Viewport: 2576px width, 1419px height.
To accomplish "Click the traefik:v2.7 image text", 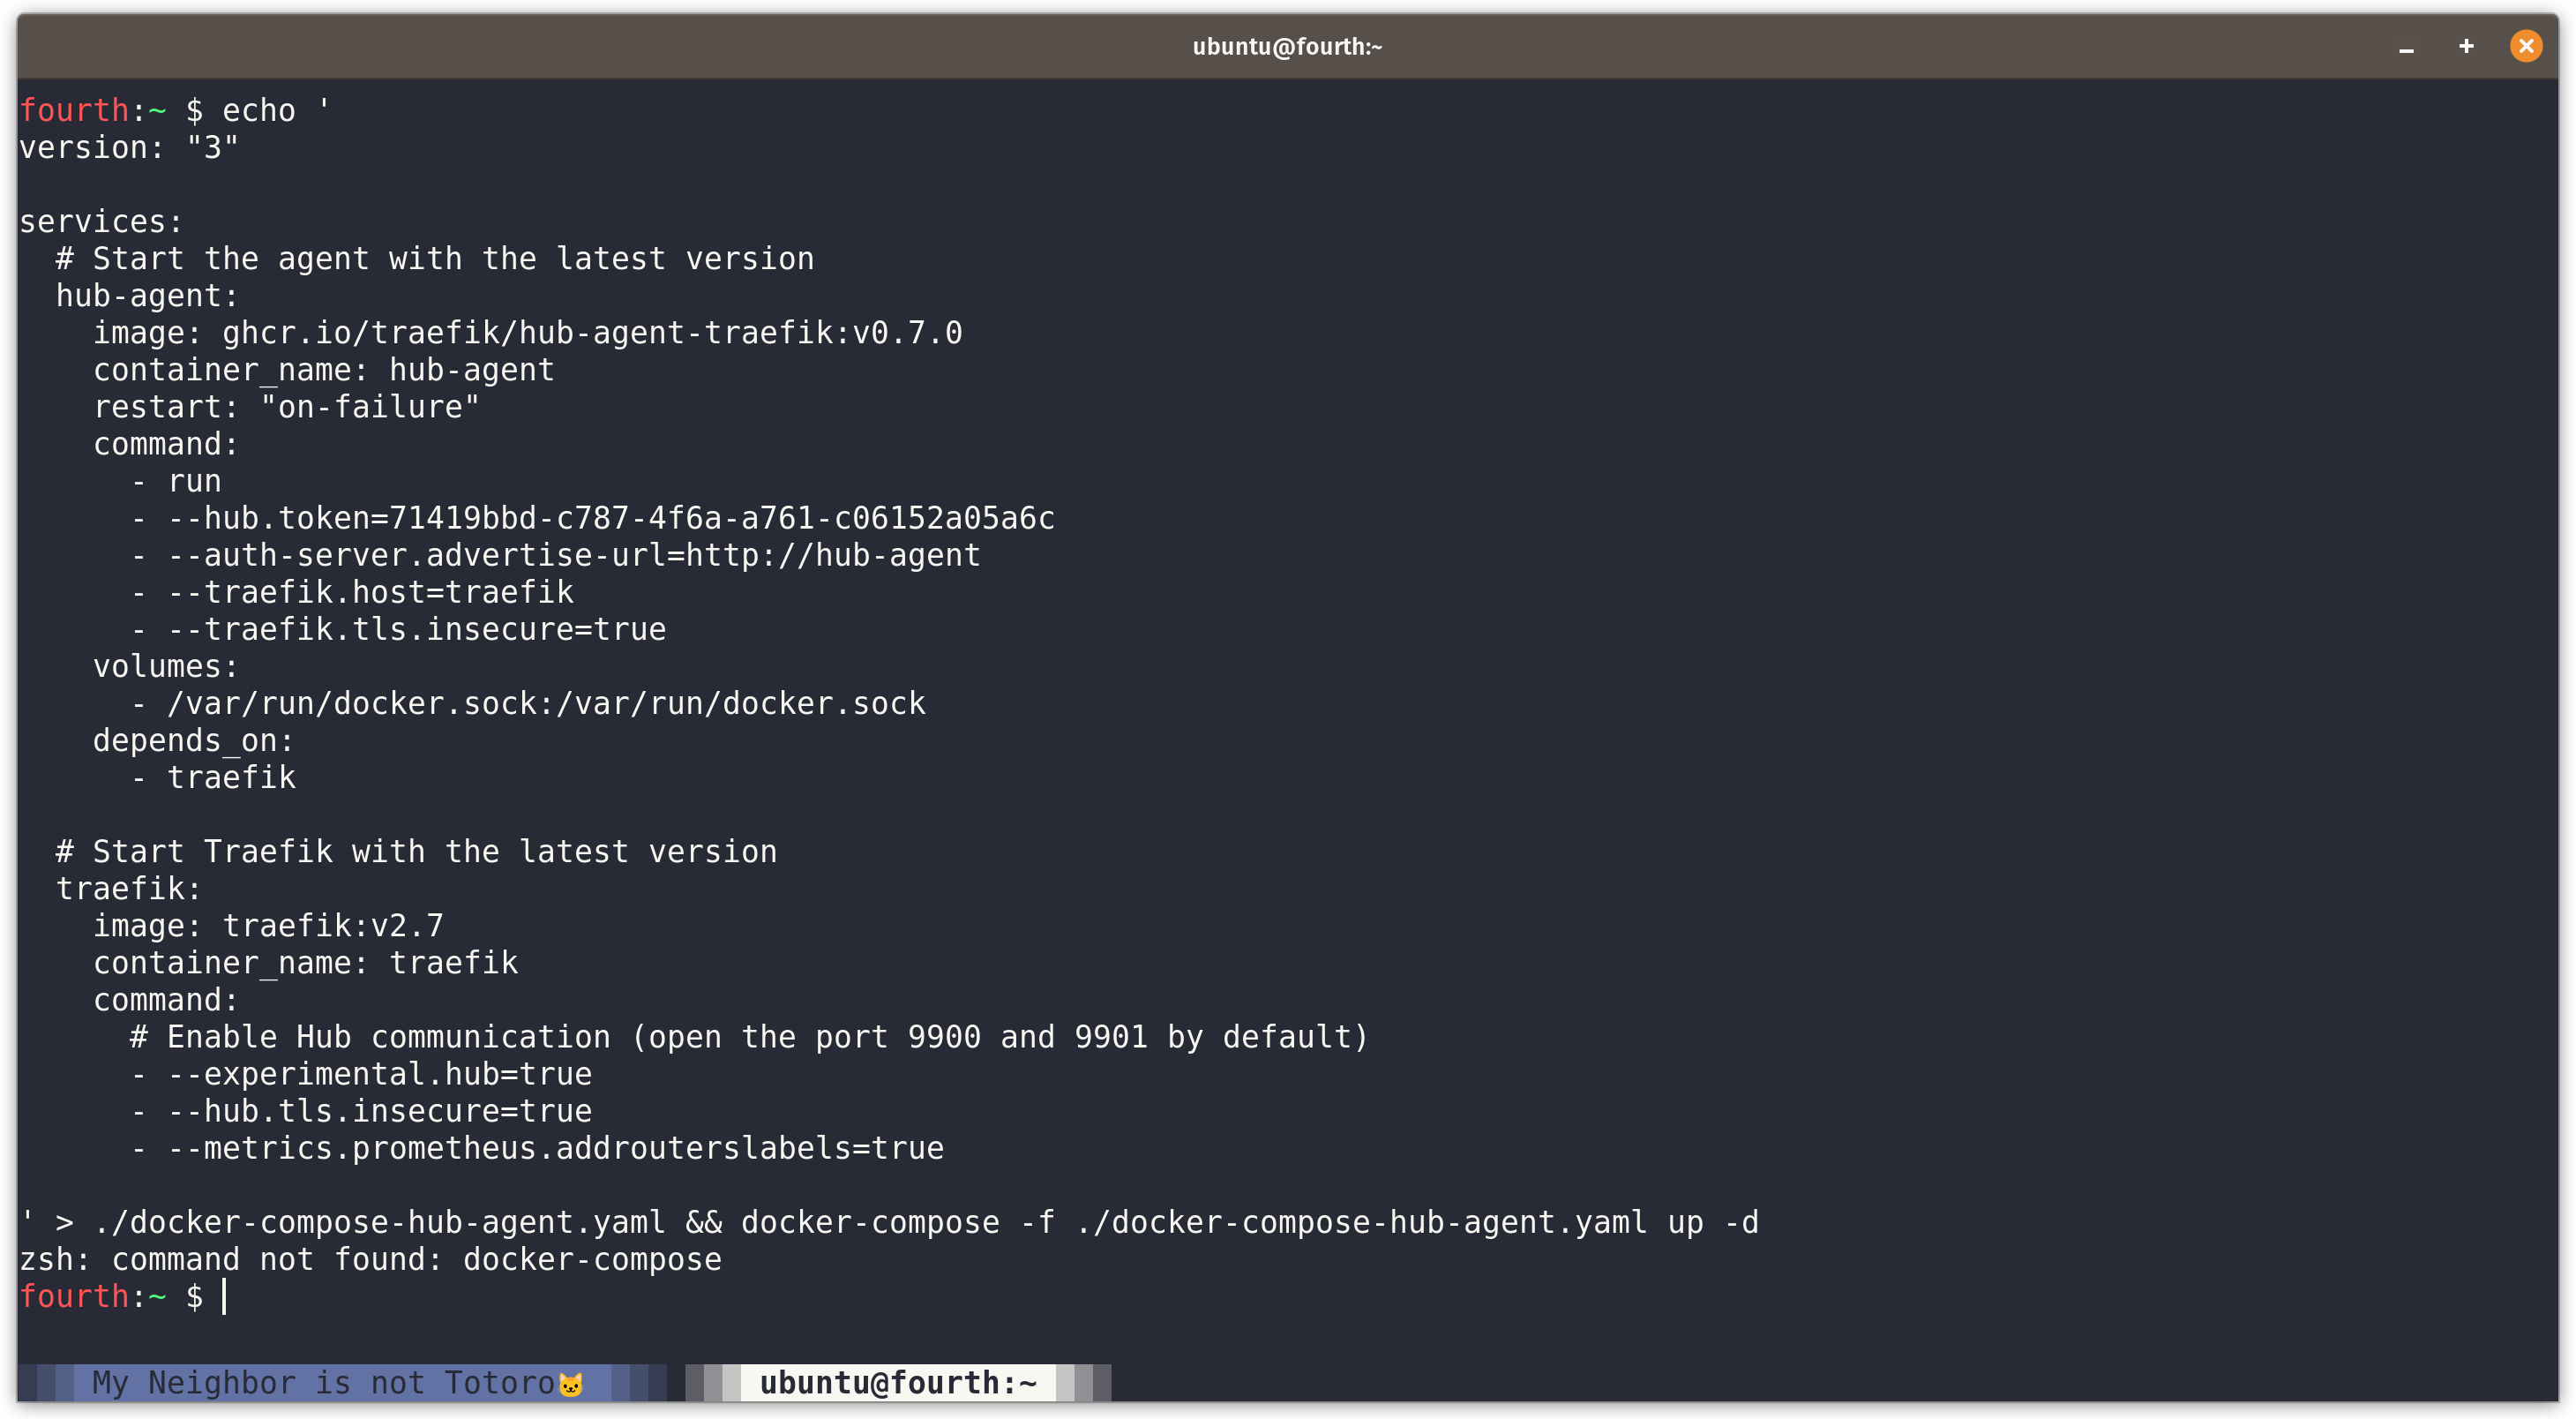I will pos(332,926).
